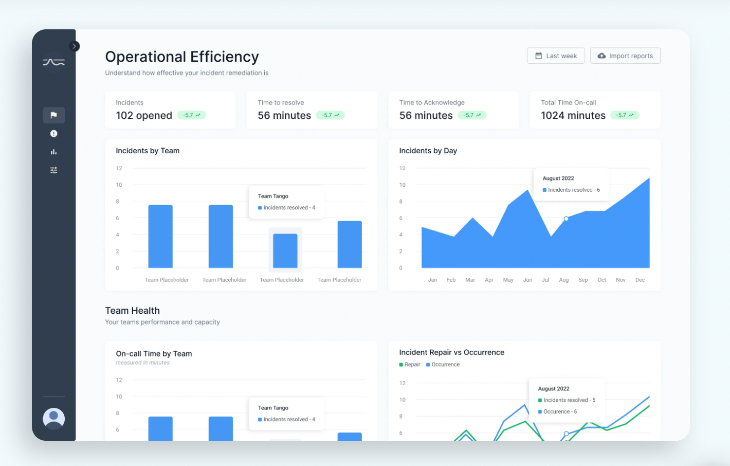
Task: Click the Incident Repair vs Occurrence title
Action: point(451,352)
